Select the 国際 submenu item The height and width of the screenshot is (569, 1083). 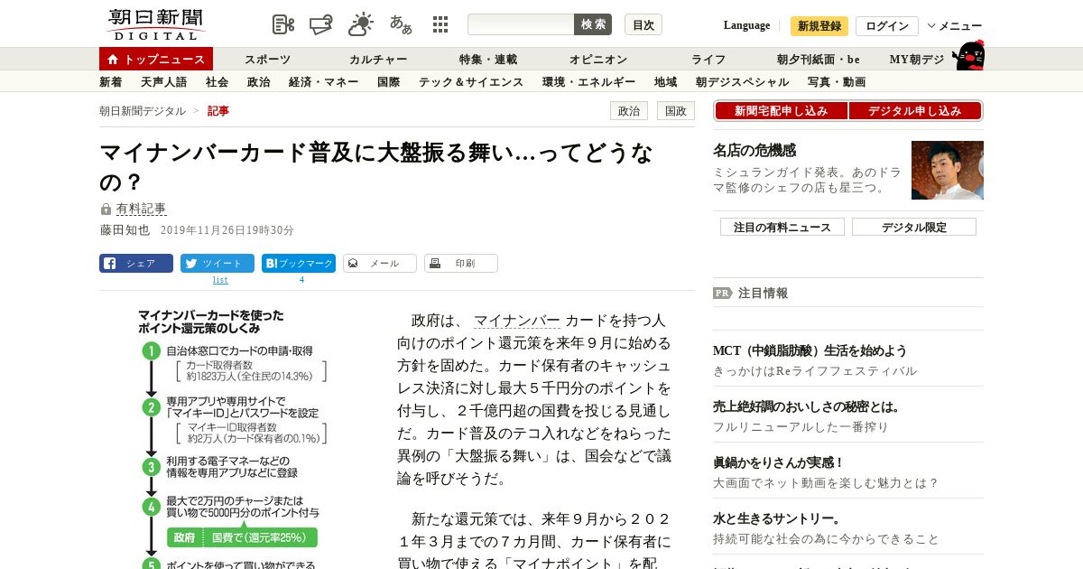[389, 82]
